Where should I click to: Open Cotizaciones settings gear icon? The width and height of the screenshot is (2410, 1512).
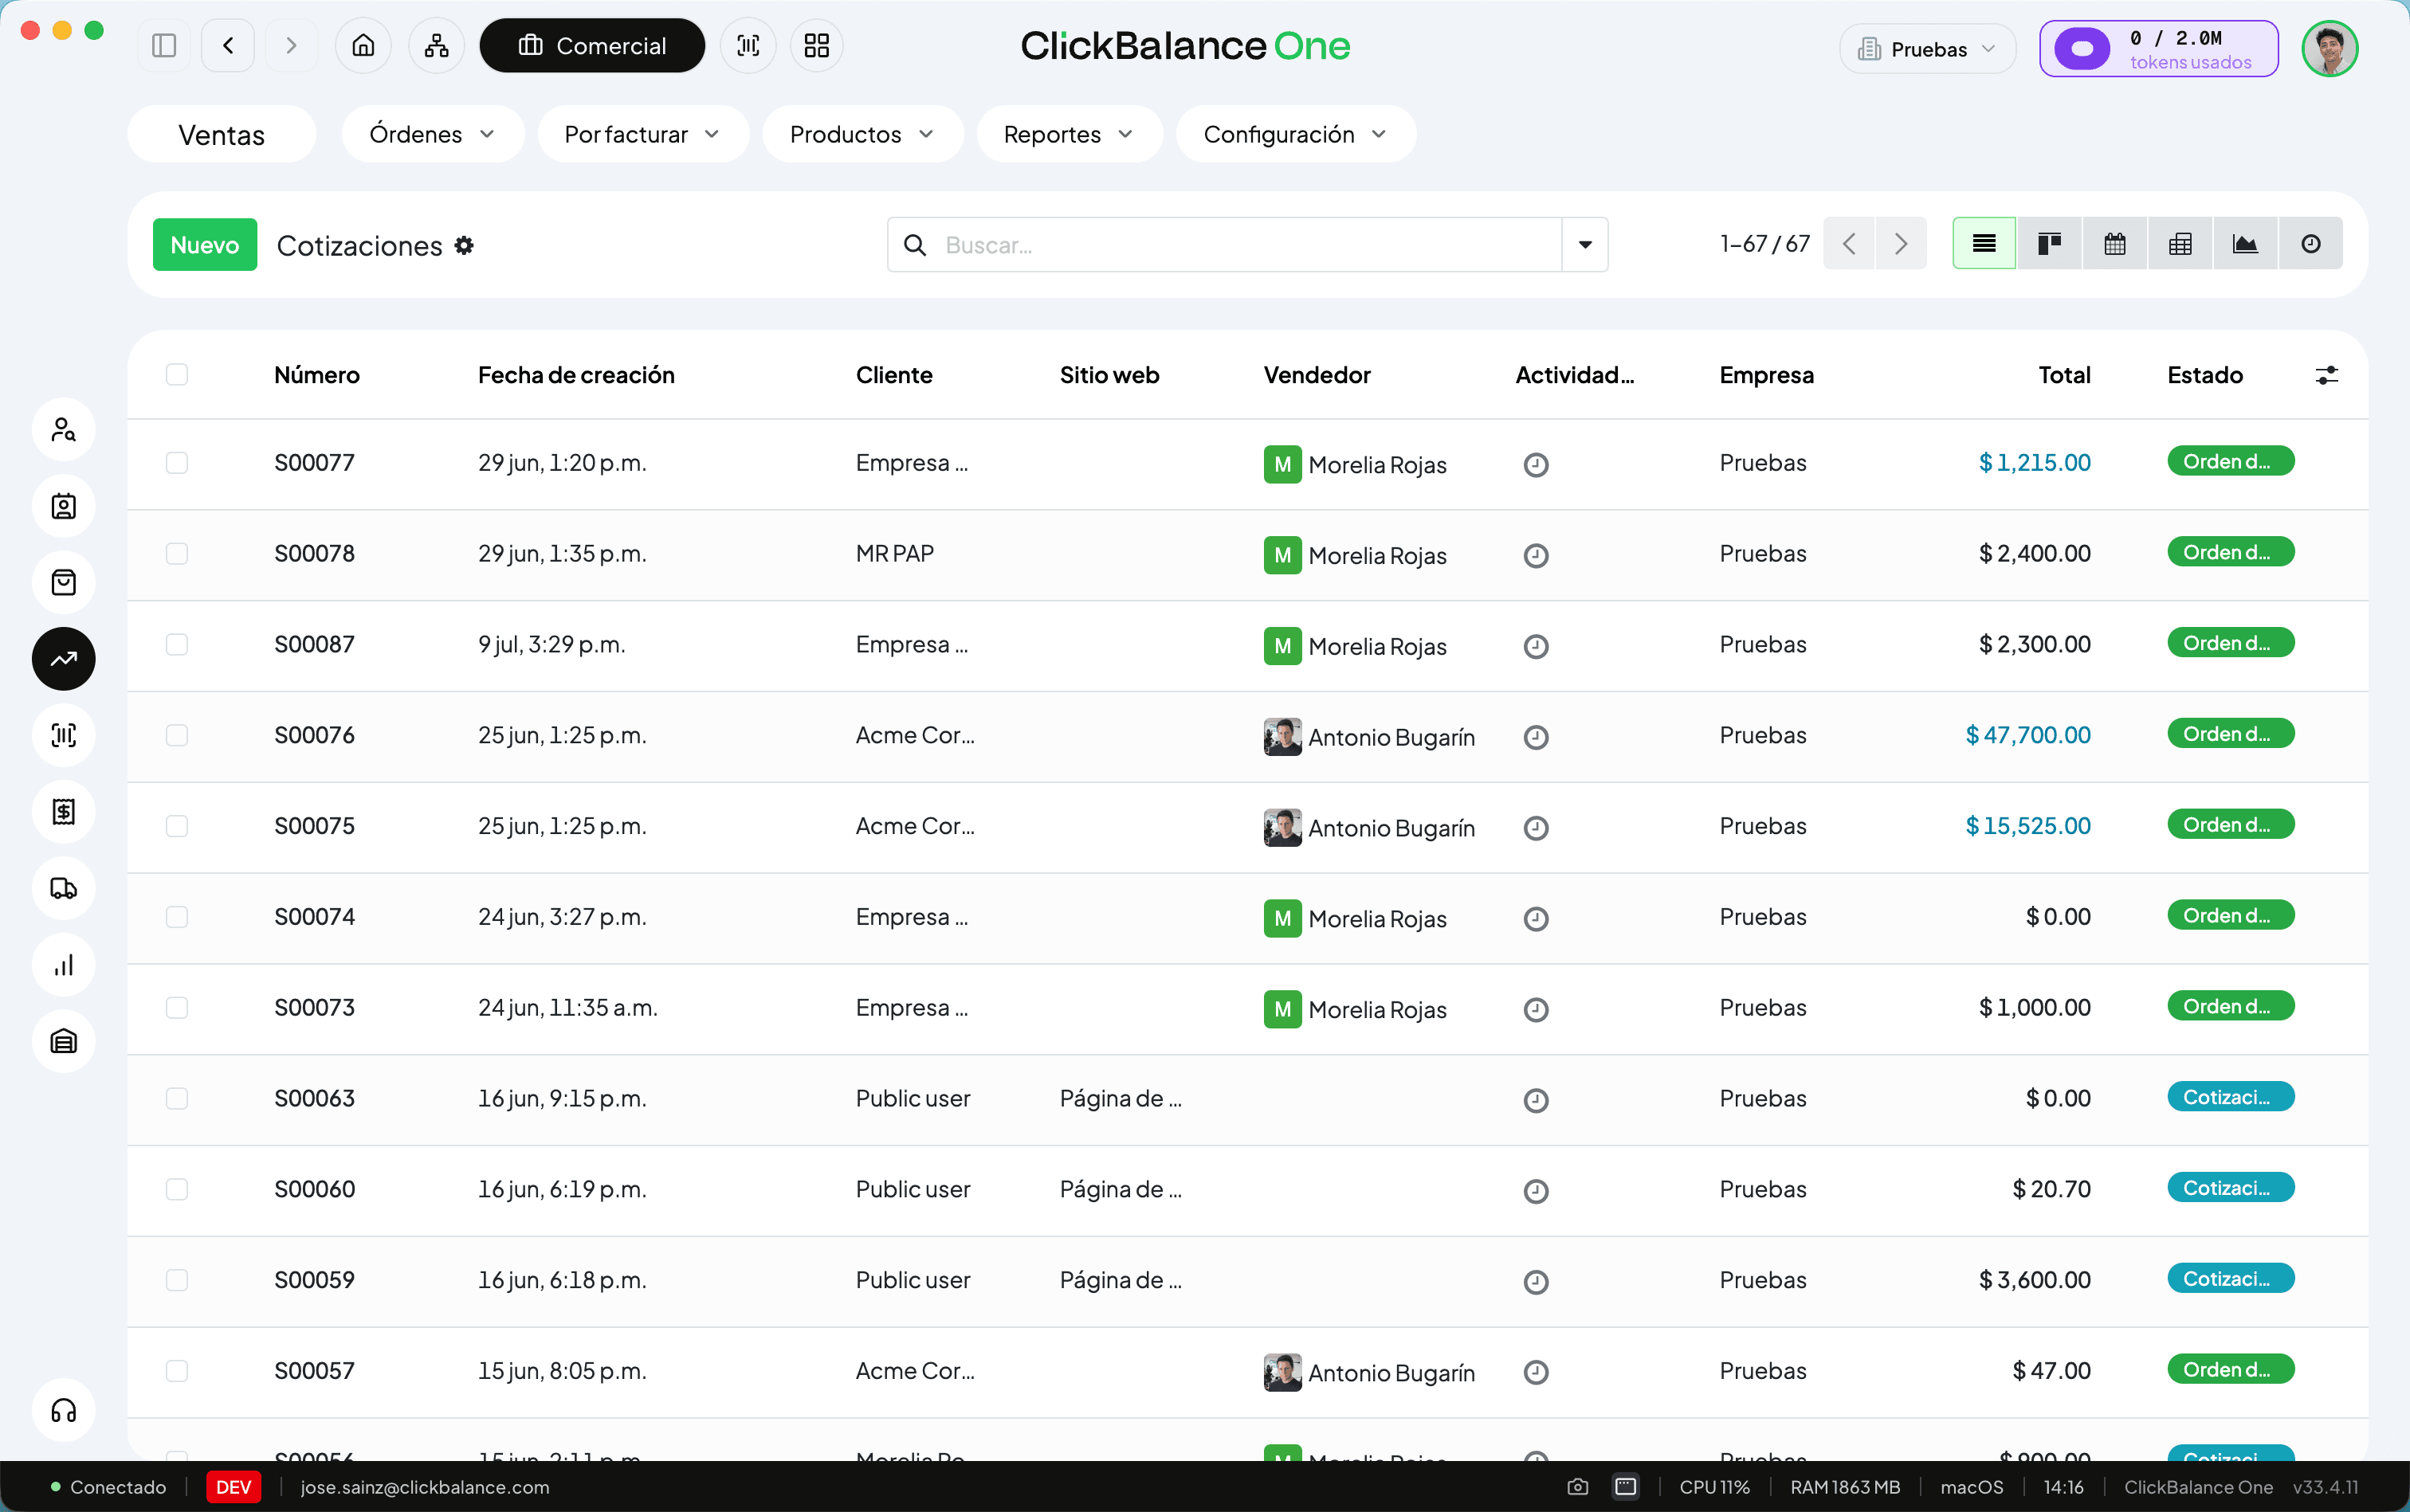point(464,245)
